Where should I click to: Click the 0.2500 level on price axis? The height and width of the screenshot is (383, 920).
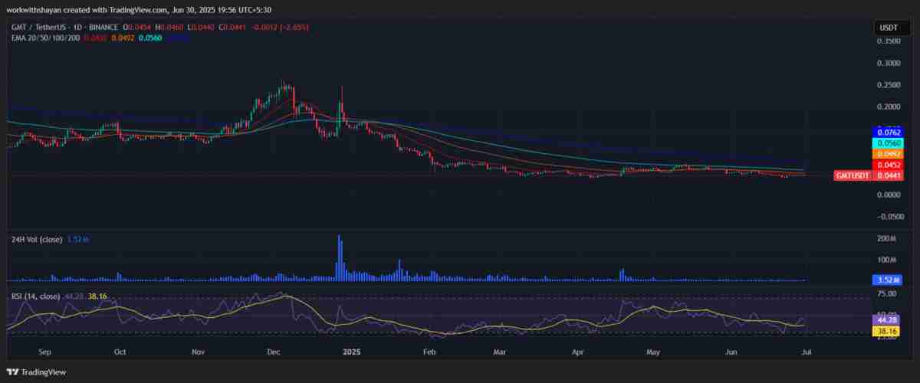tap(888, 84)
